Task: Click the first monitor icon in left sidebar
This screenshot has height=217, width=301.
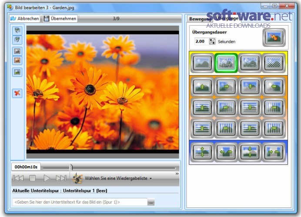Action: 17,30
